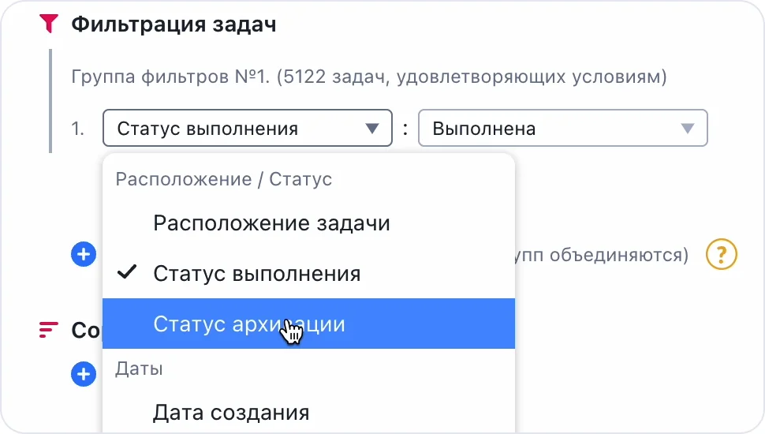The image size is (765, 434).
Task: Click the red filter funnel icon
Action: pos(49,24)
